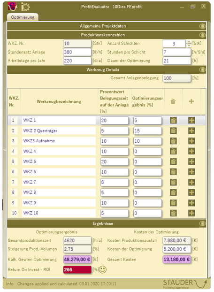Toggle visibility of Ergebnisse section
The width and height of the screenshot is (214, 292).
(202, 223)
